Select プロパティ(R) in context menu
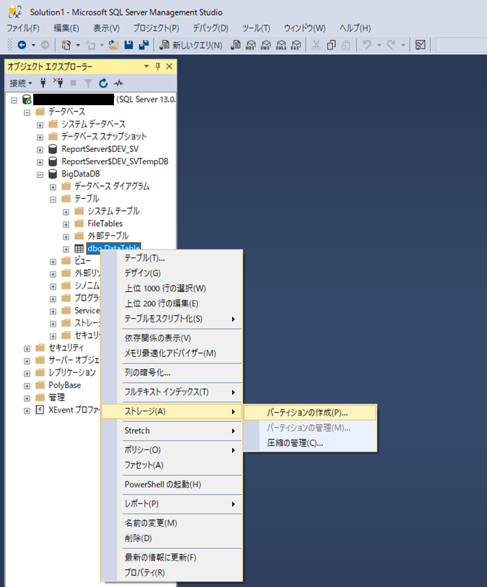This screenshot has height=587, width=487. [172, 573]
